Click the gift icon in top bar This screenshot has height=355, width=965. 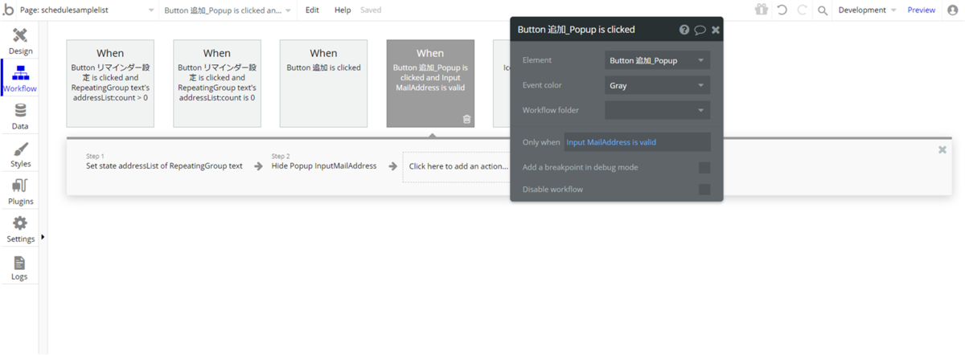[x=761, y=10]
